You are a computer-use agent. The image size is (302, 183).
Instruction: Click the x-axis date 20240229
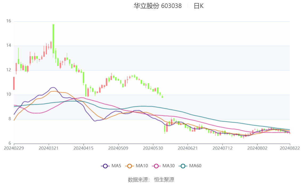[x=14, y=148]
